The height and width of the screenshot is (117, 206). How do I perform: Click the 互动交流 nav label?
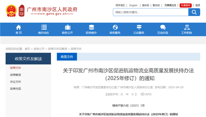pyautogui.click(x=163, y=33)
